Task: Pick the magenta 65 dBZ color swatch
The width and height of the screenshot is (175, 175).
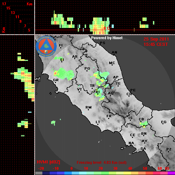Action: [x=171, y=173]
